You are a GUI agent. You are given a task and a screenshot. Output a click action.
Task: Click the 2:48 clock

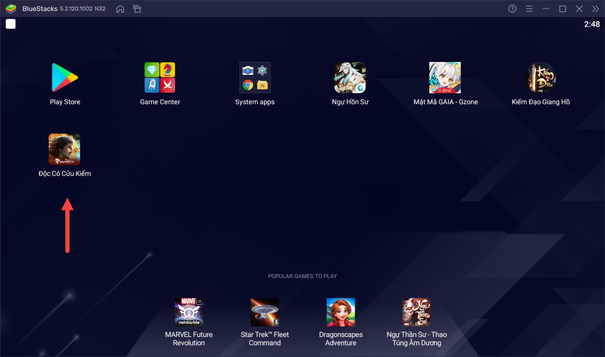[x=592, y=24]
